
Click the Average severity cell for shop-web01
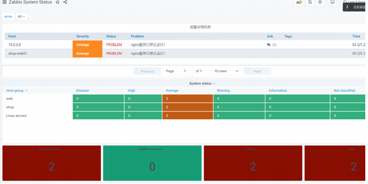(87, 54)
